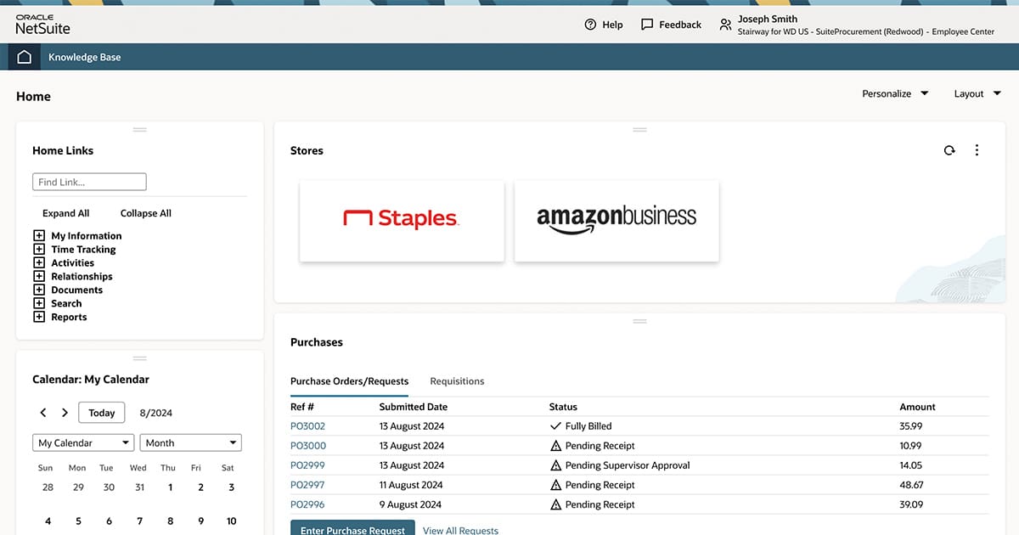
Task: Select Knowledge Base in the navigation bar
Action: pyautogui.click(x=85, y=57)
